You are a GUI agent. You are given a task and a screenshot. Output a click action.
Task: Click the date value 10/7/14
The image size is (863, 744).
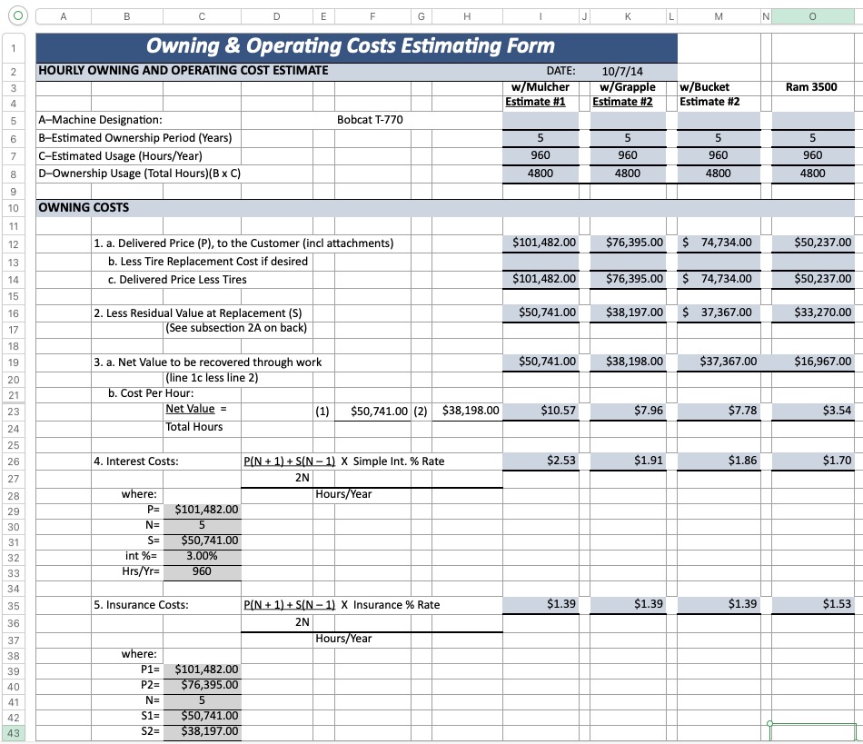pyautogui.click(x=622, y=71)
